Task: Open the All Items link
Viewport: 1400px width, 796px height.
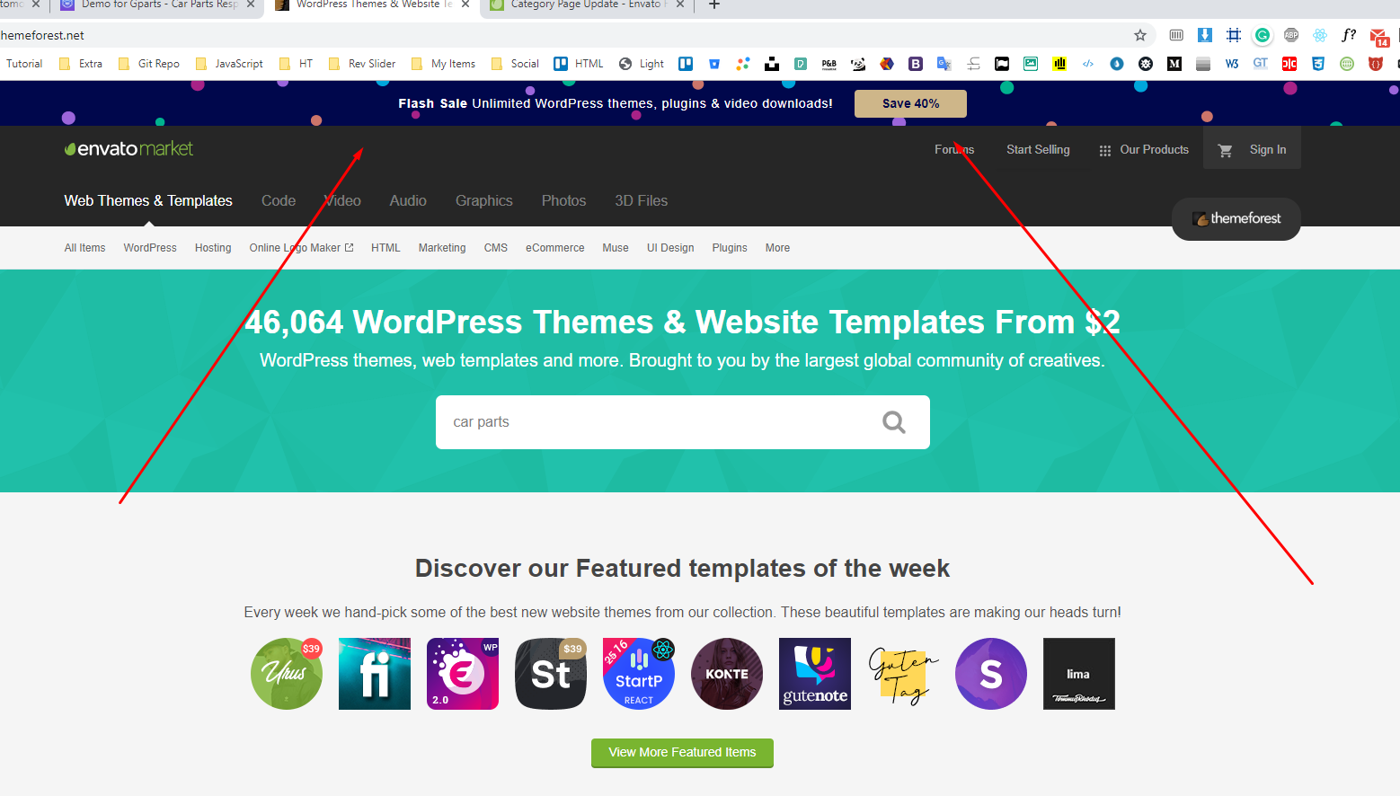Action: (x=84, y=248)
